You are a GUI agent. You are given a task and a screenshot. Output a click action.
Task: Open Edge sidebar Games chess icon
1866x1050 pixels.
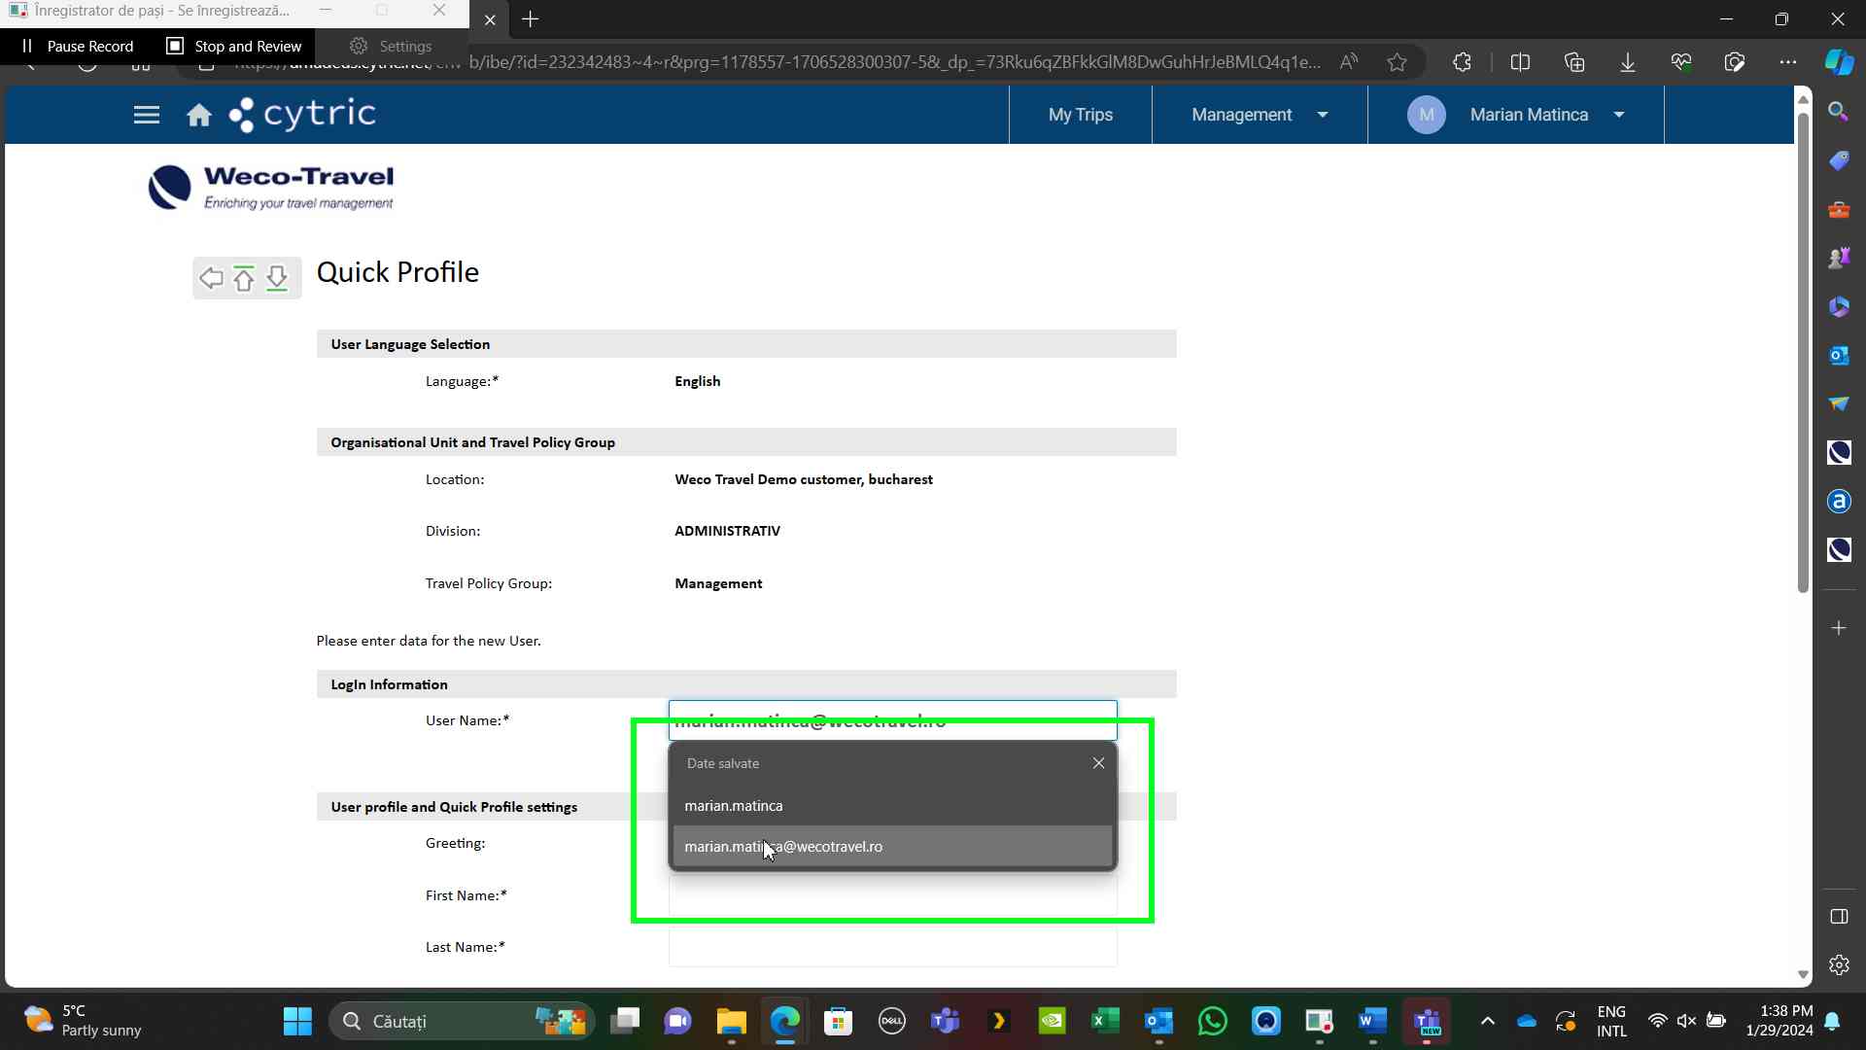click(1839, 258)
